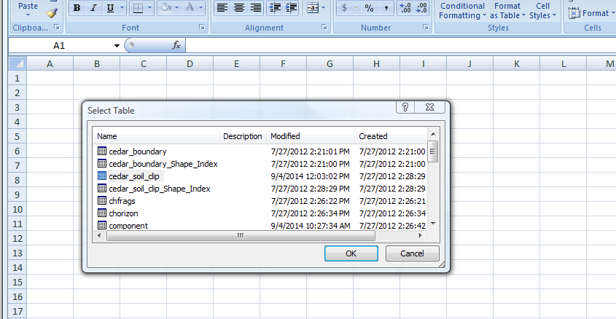The width and height of the screenshot is (616, 319).
Task: Open the Conditional Formatting dropdown
Action: 462,10
